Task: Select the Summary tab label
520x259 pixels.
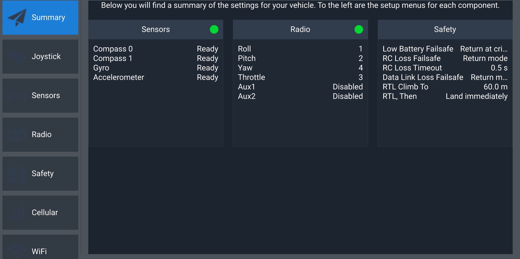Action: [x=48, y=17]
